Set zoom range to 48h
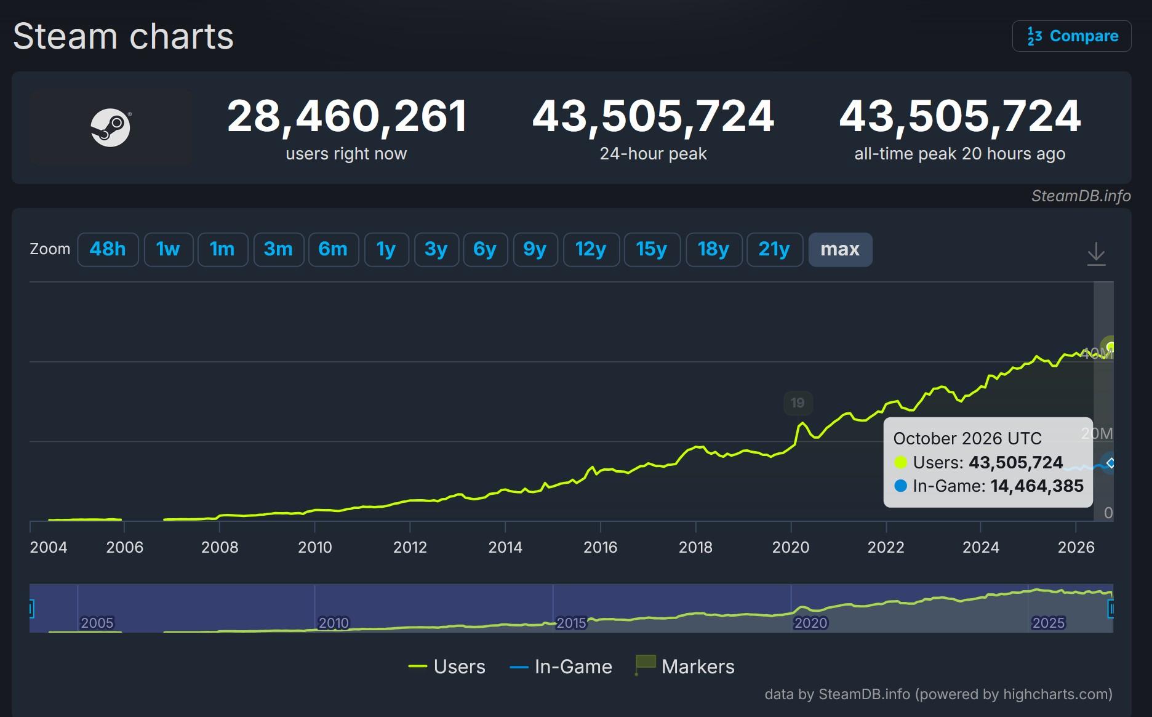This screenshot has height=717, width=1152. click(108, 249)
